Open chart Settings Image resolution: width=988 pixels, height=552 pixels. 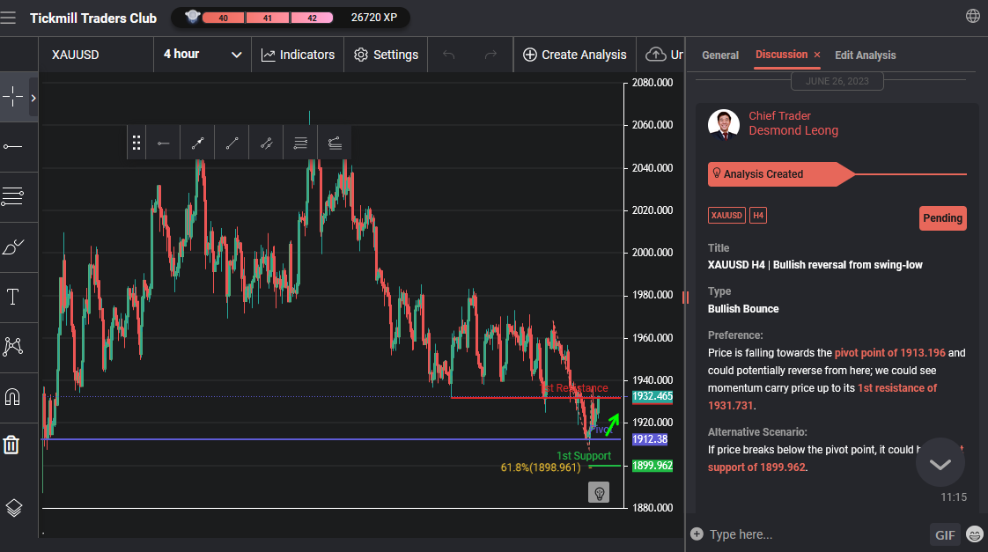(x=387, y=55)
